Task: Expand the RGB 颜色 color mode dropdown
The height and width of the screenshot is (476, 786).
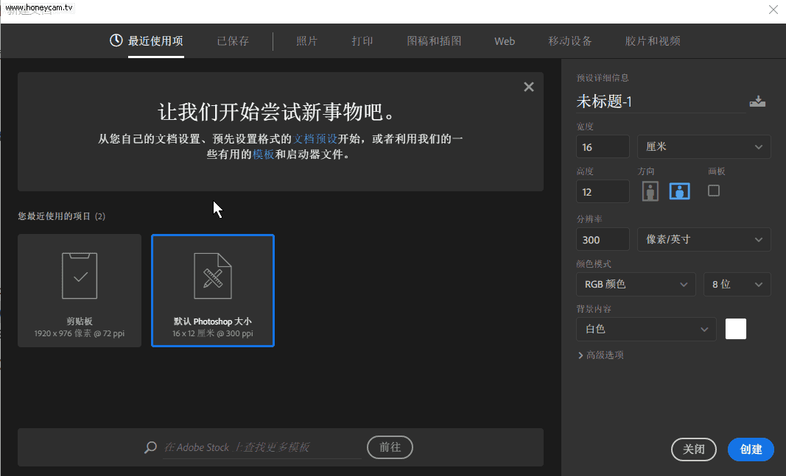Action: click(635, 284)
